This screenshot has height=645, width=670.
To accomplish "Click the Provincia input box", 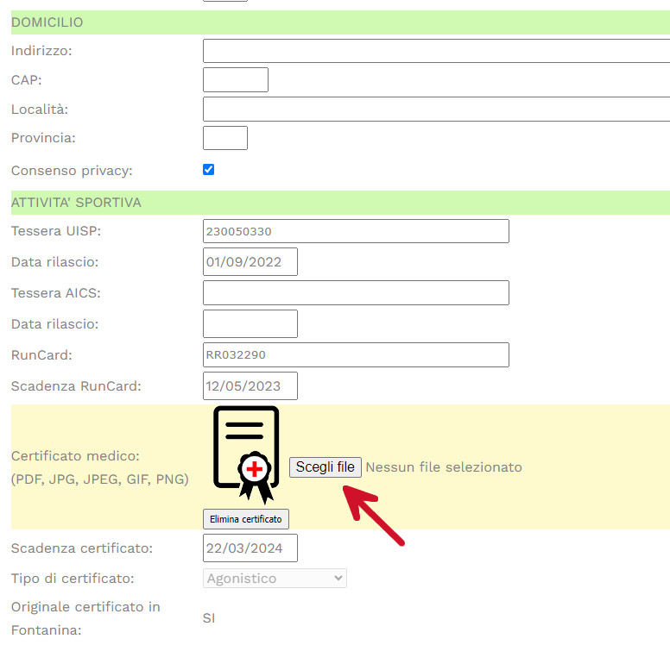I will pos(225,138).
